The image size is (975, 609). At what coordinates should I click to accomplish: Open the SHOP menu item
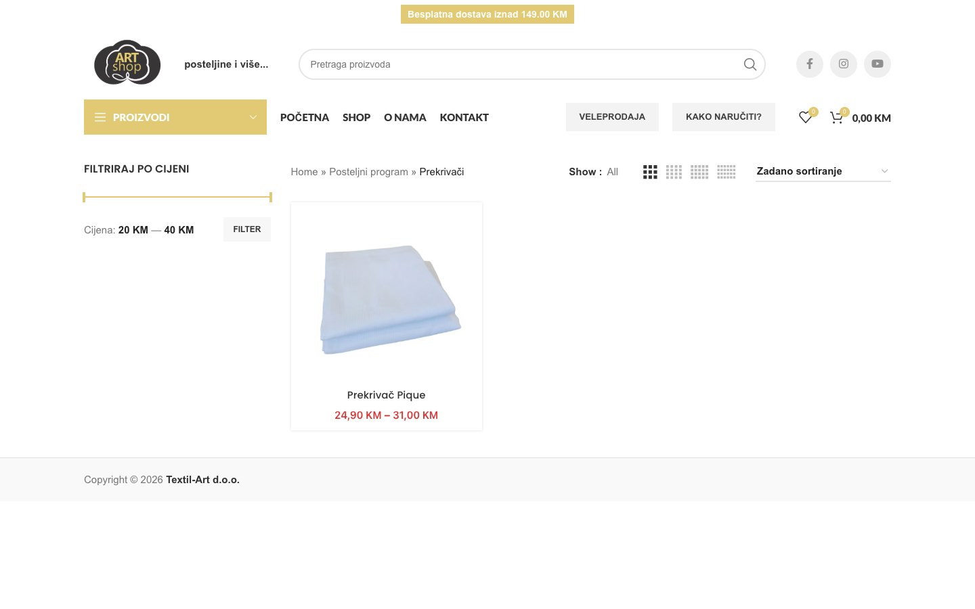[x=356, y=117]
